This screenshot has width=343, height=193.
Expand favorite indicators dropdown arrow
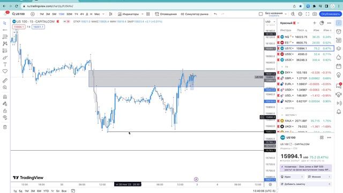(x=143, y=14)
